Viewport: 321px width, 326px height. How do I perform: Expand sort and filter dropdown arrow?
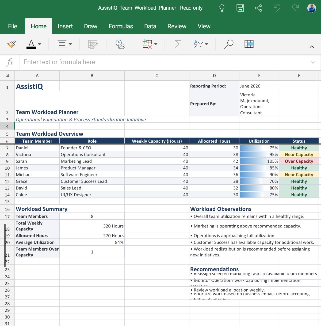tap(207, 44)
